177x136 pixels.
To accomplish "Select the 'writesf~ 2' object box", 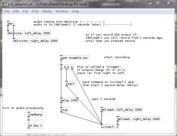I will (110, 127).
